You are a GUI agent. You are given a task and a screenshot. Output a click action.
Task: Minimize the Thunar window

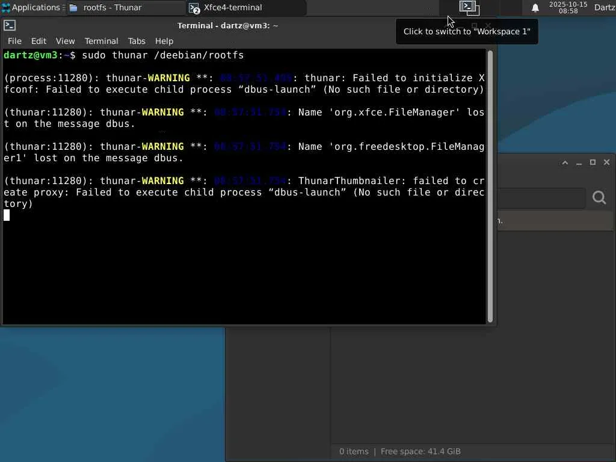coord(579,162)
